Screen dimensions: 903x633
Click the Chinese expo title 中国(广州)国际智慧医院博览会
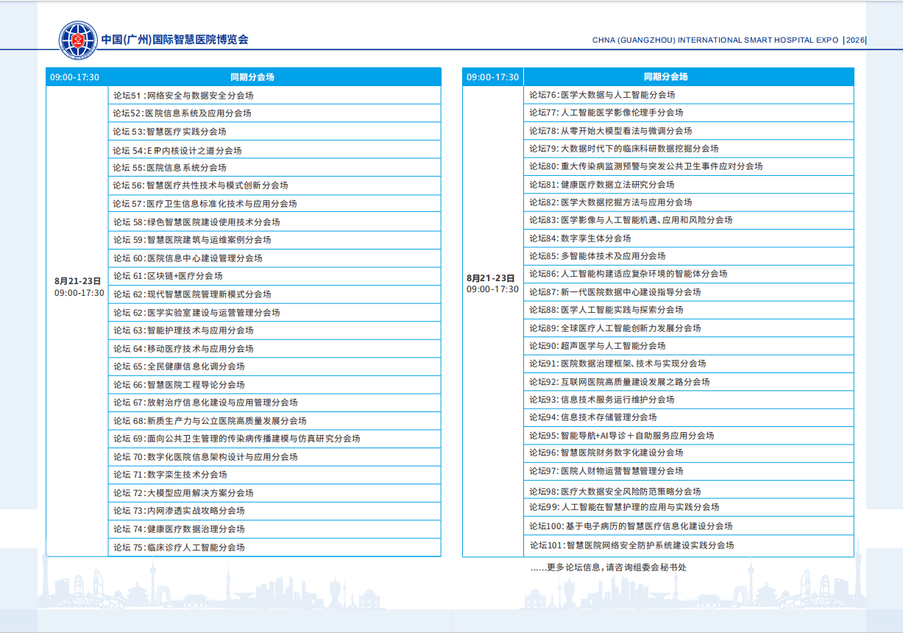tap(174, 40)
